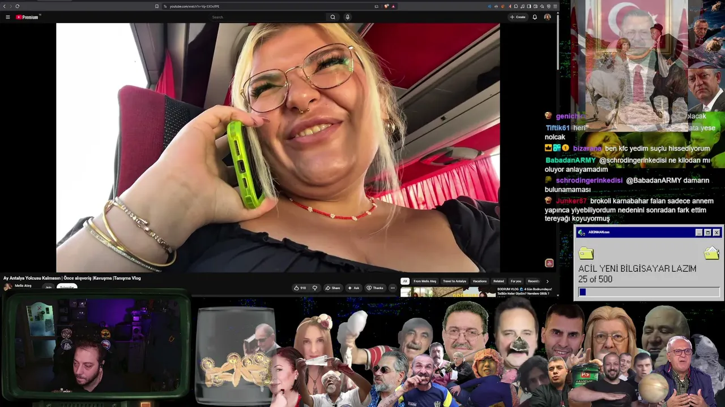The width and height of the screenshot is (725, 407).
Task: Open the Brave rewards triangle icon
Action: point(393,6)
